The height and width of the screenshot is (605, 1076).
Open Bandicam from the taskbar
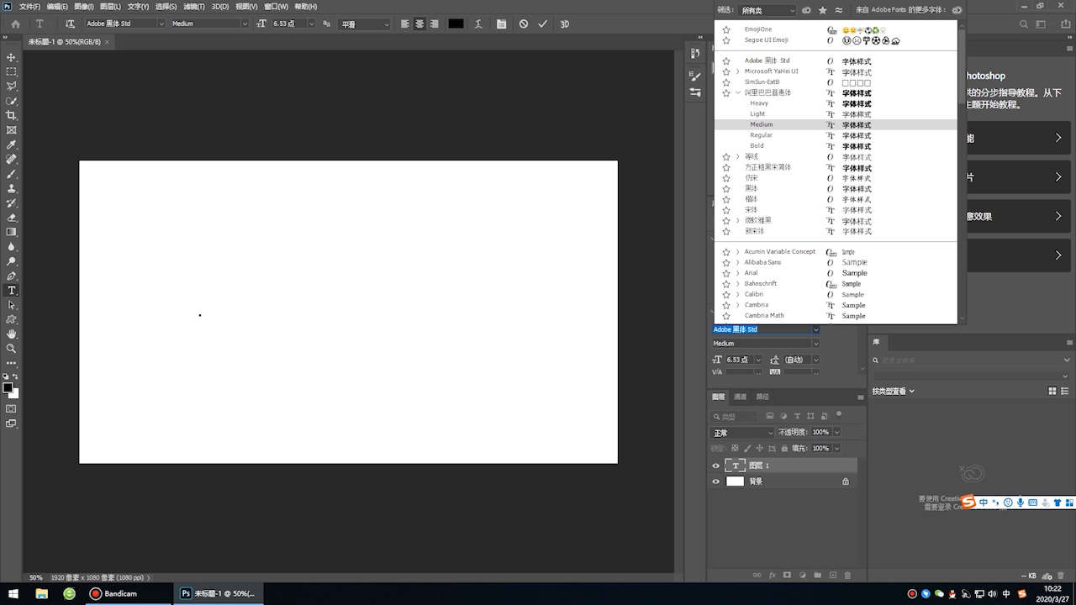(x=114, y=593)
